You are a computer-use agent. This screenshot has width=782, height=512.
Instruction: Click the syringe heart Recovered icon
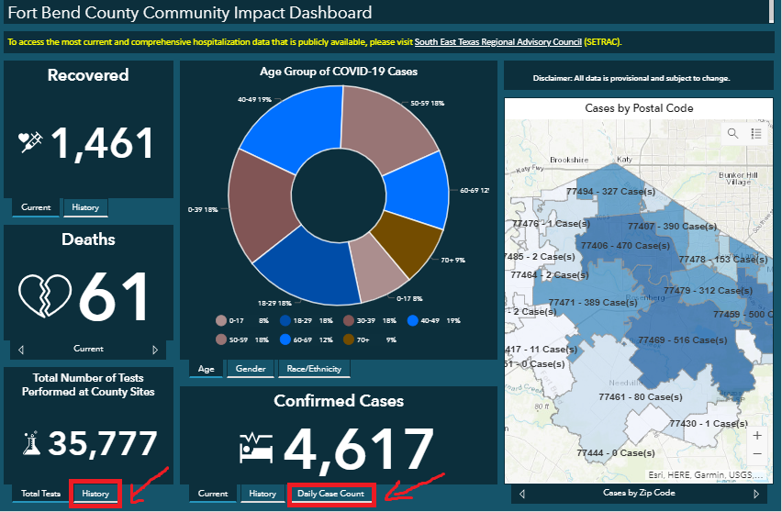pos(31,142)
